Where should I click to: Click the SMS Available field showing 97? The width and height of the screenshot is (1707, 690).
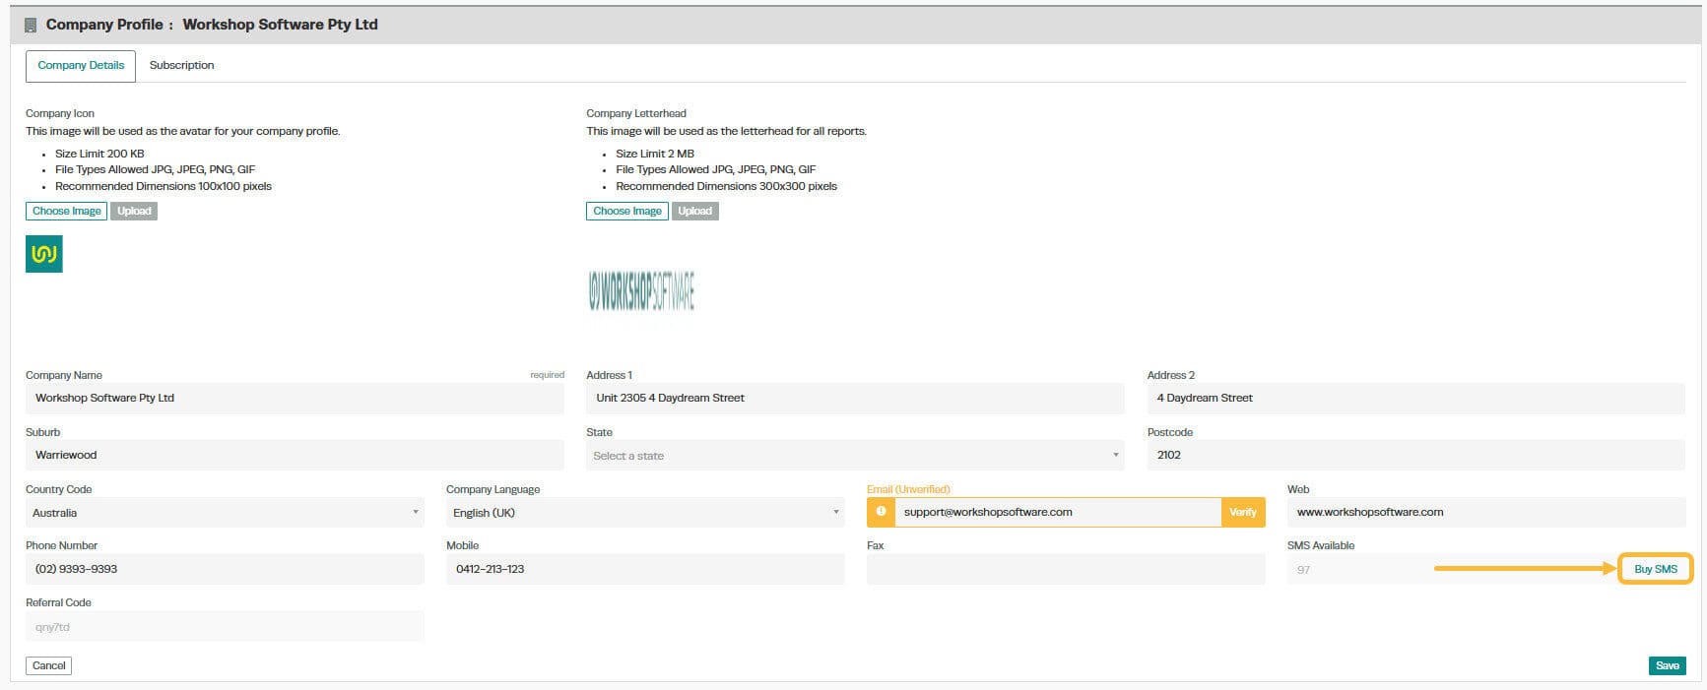click(x=1452, y=569)
